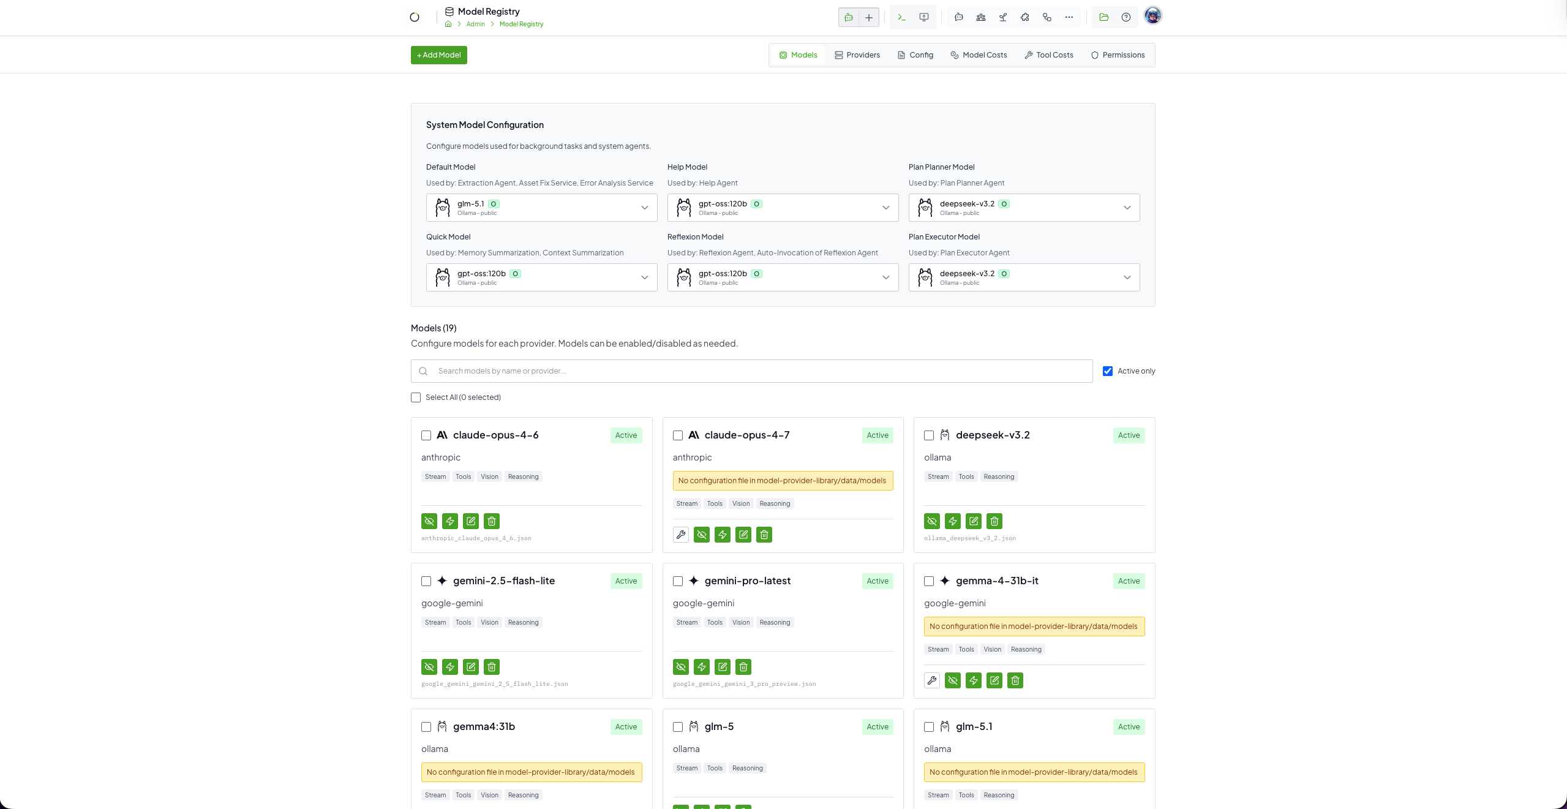Select the claude-opus-4-6 checkbox
1567x809 pixels.
click(x=426, y=435)
